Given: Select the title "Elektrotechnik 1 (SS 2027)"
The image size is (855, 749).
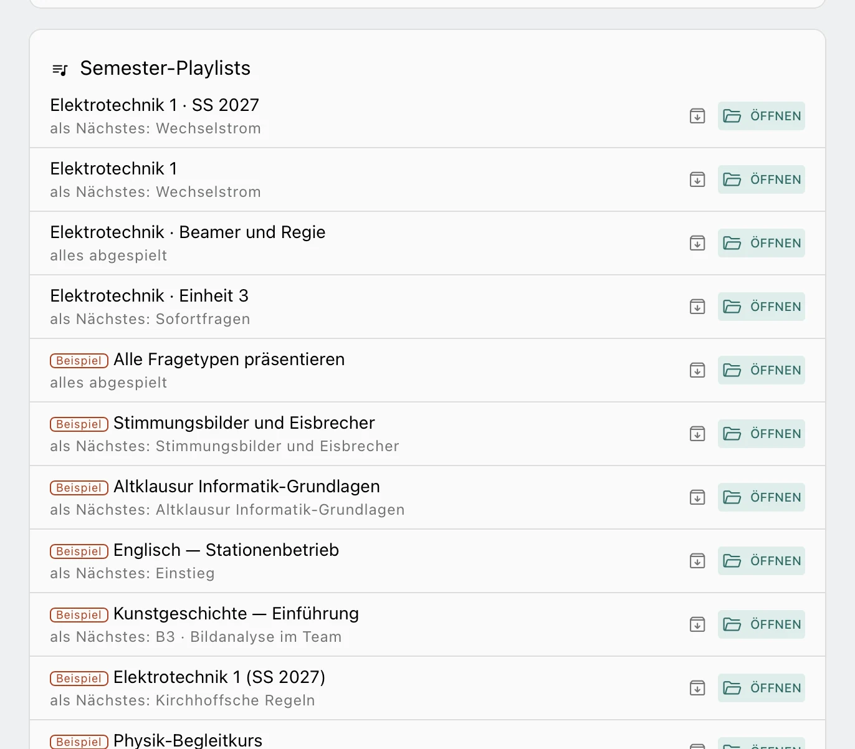Looking at the screenshot, I should point(219,677).
